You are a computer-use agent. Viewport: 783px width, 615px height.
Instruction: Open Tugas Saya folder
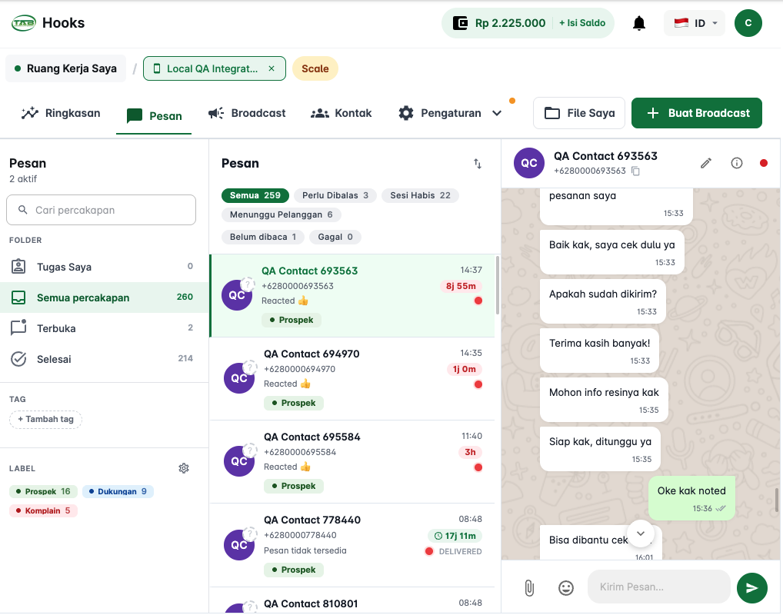click(x=105, y=267)
